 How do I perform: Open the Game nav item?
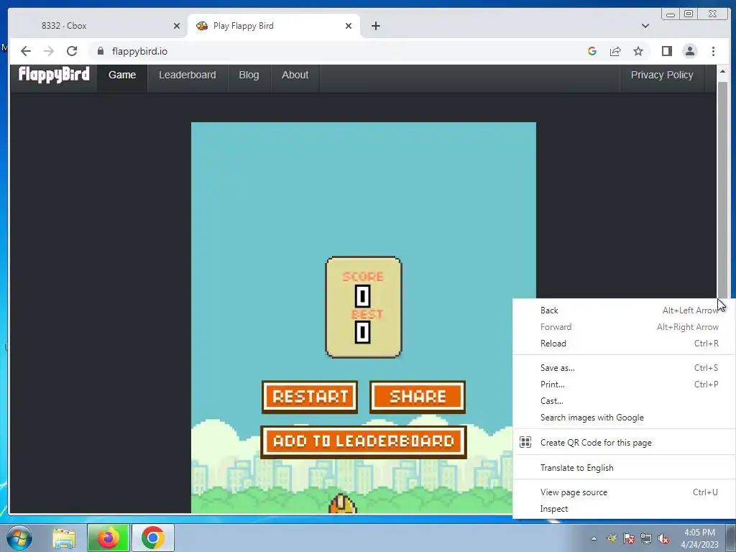pos(122,75)
